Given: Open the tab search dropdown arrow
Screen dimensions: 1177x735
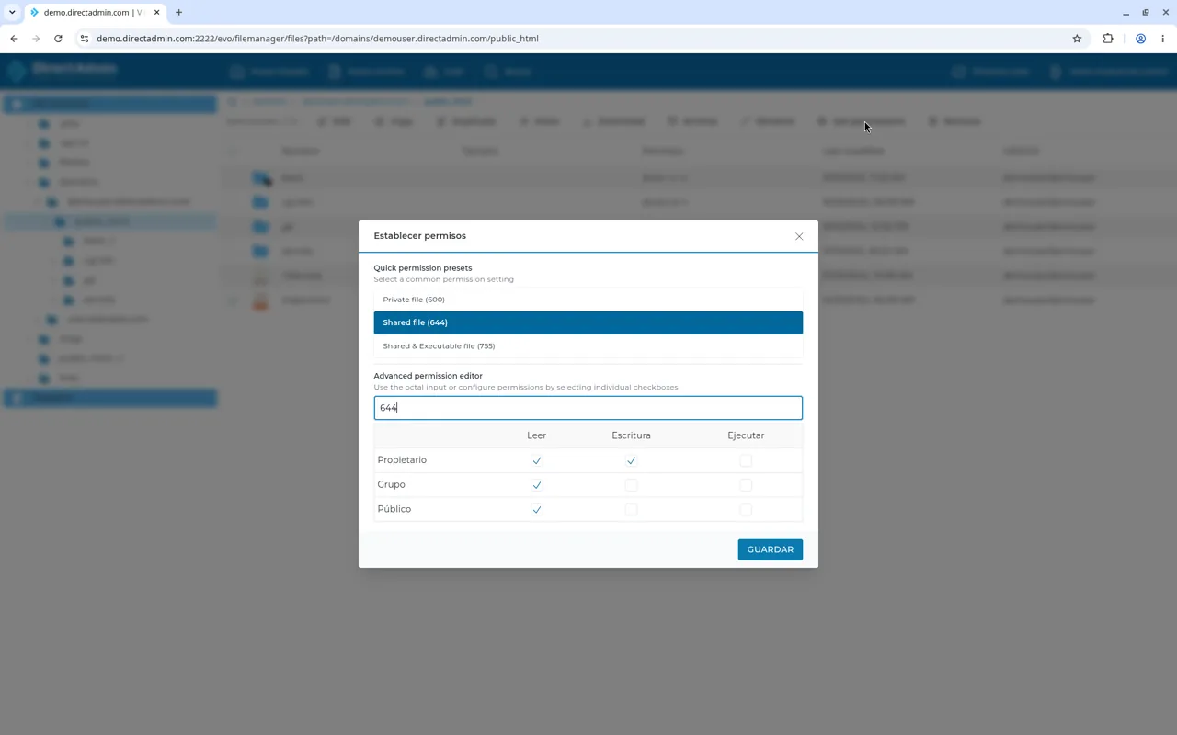Looking at the screenshot, I should point(12,13).
